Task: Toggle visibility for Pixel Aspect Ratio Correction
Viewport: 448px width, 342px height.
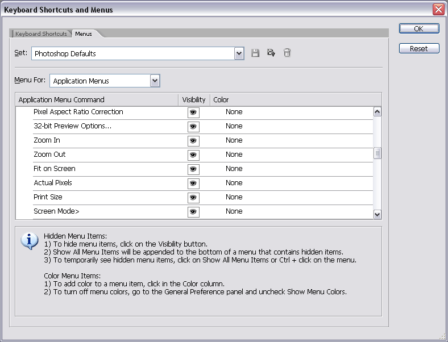Action: [193, 112]
